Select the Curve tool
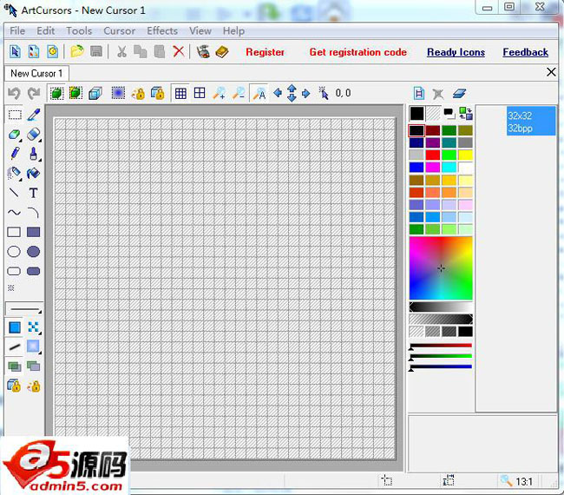Screen dimensions: 564x495 pyautogui.click(x=14, y=213)
